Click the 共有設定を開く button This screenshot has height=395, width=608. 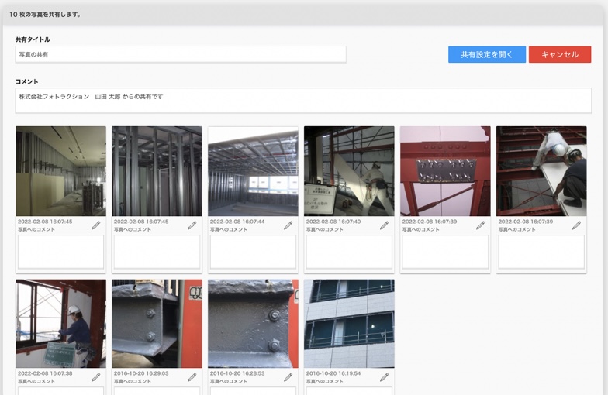point(487,54)
